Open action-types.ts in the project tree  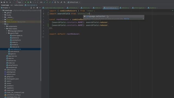[17, 36]
